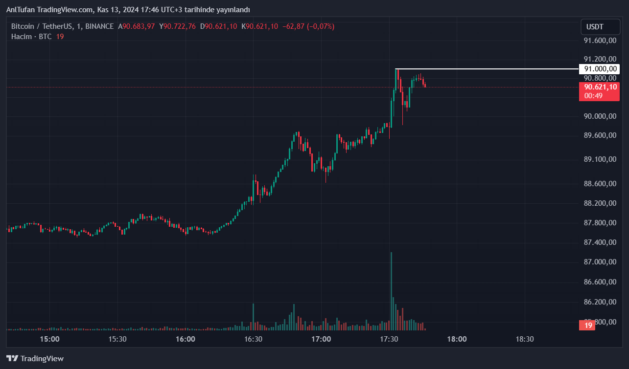Viewport: 629px width, 369px height.
Task: Click the opening price value A90.683,97
Action: (x=137, y=26)
